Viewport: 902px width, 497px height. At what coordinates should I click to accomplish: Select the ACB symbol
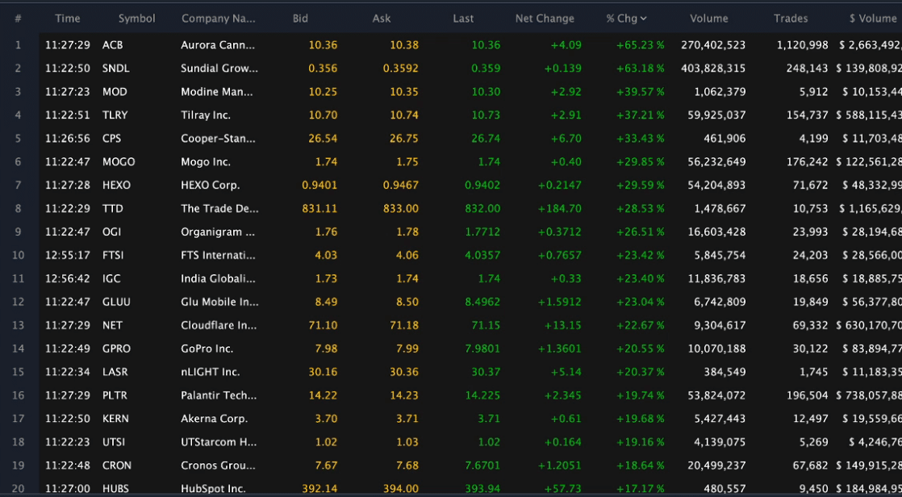click(x=113, y=45)
